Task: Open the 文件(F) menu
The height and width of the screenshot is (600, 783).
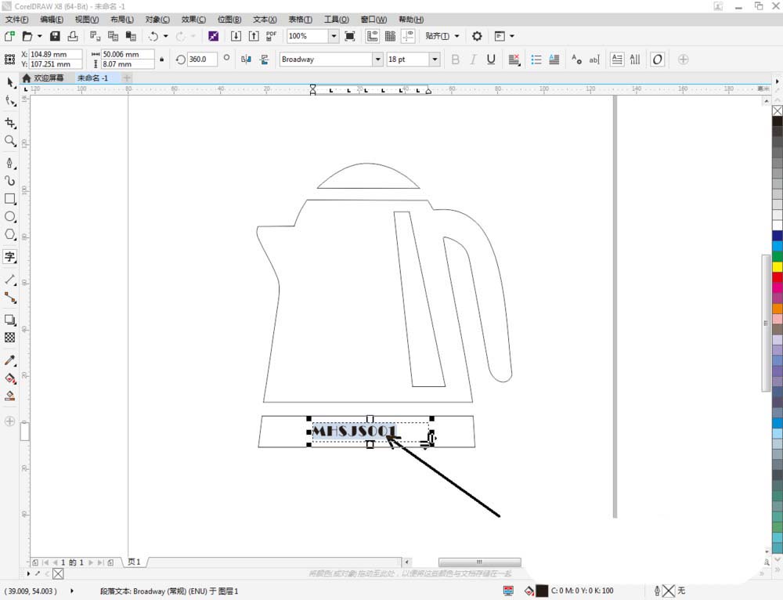Action: 17,20
